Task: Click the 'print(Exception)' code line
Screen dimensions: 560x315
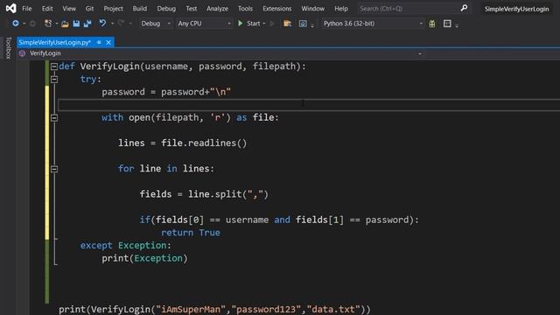Action: point(144,258)
